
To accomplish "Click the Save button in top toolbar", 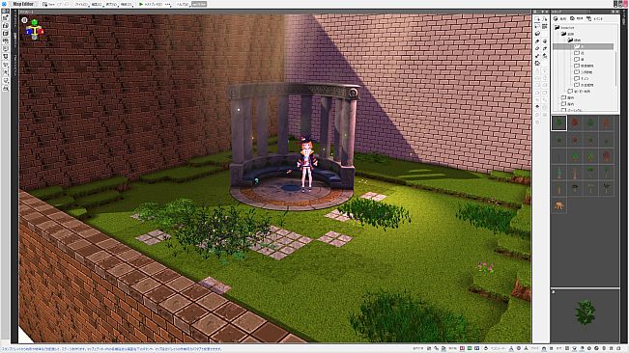I will pos(48,4).
